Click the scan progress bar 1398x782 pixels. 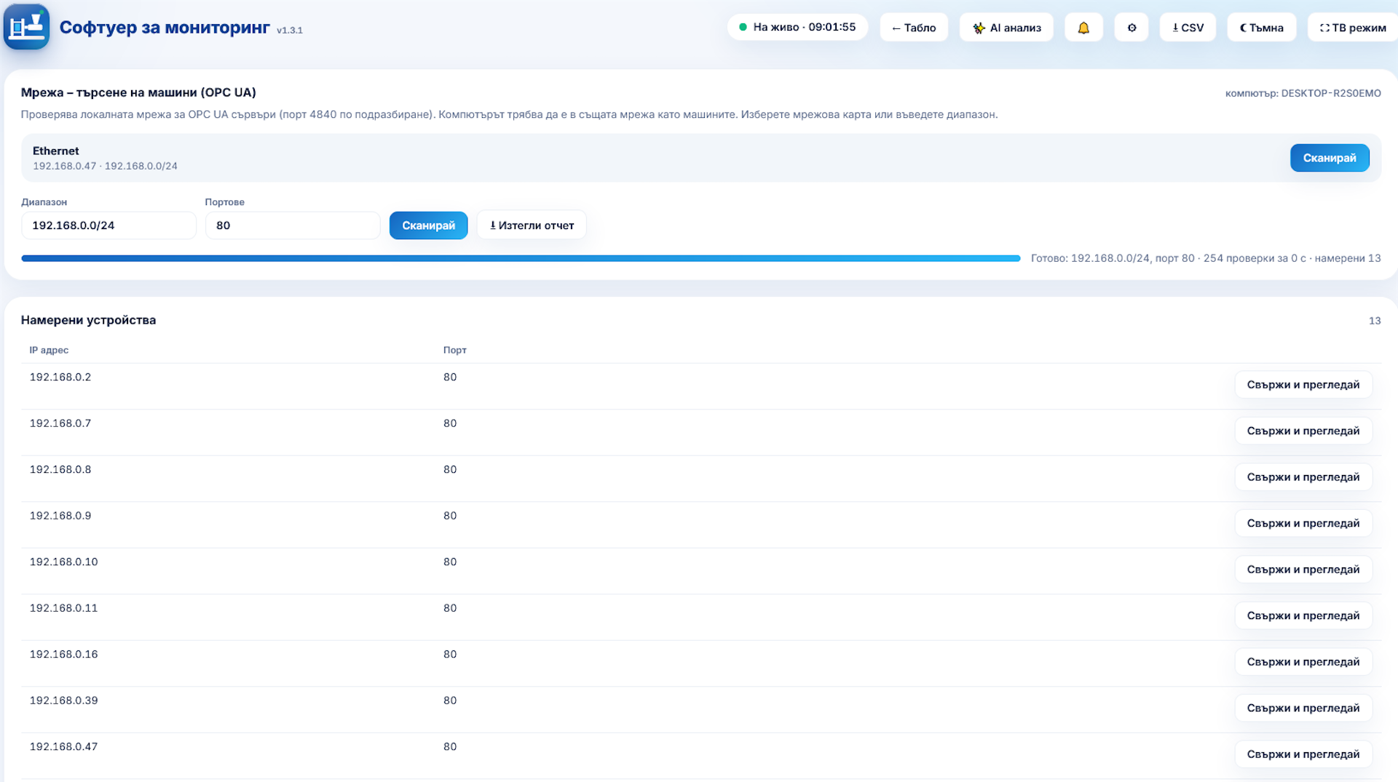pyautogui.click(x=521, y=258)
